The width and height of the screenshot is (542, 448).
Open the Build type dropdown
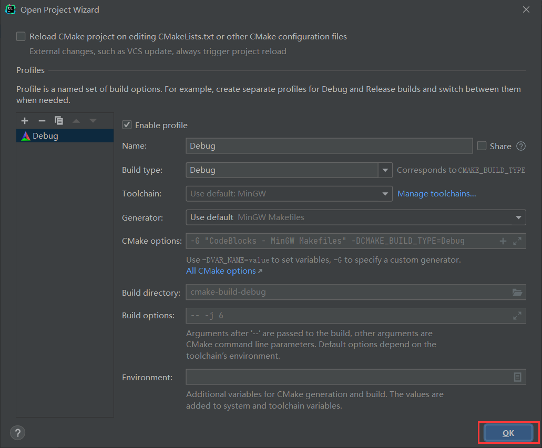(385, 170)
